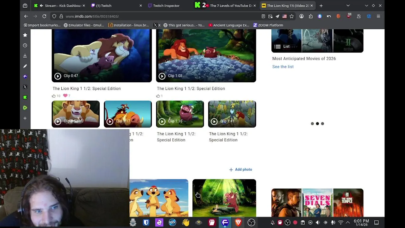Click the volume icon in the system tray
405x228 pixels.
click(318, 223)
